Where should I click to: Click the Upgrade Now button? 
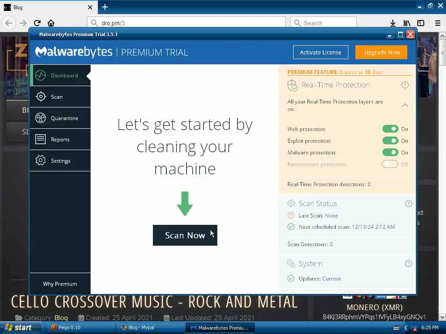tap(381, 52)
